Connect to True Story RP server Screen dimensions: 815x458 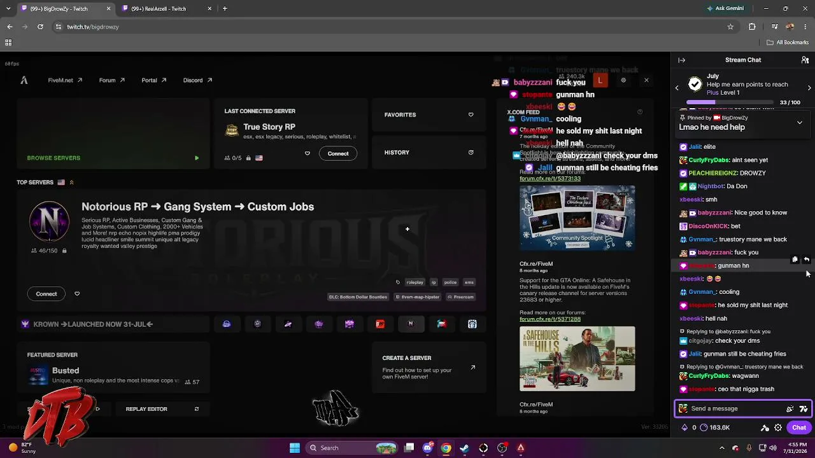[338, 153]
